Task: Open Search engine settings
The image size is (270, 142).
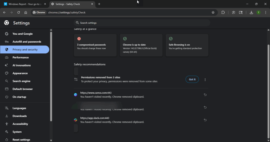Action: (25, 81)
